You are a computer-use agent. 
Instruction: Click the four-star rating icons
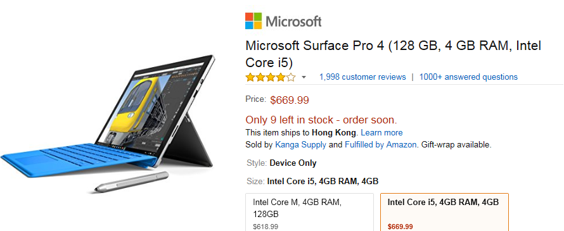click(x=271, y=77)
